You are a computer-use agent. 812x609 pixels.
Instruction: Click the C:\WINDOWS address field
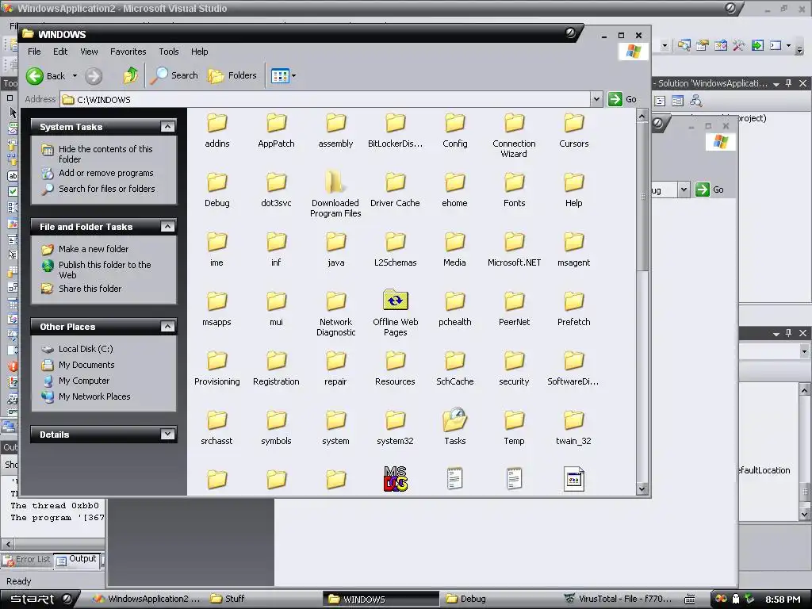tap(325, 99)
